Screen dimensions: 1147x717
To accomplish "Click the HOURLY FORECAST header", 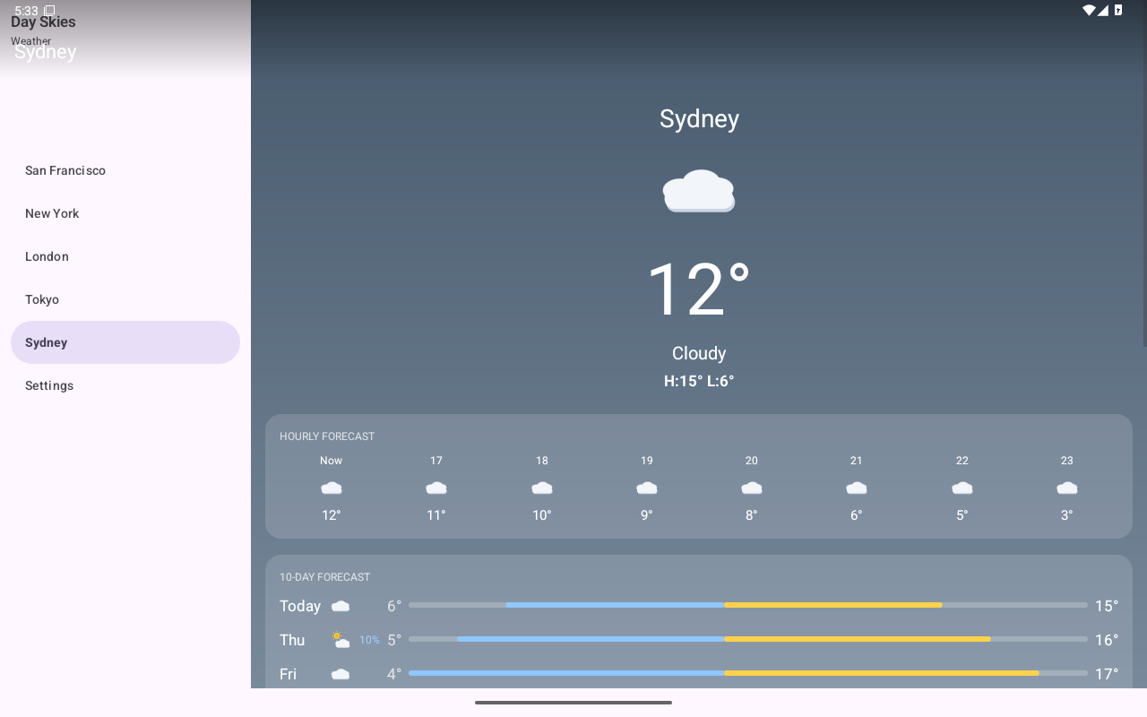I will pos(327,436).
